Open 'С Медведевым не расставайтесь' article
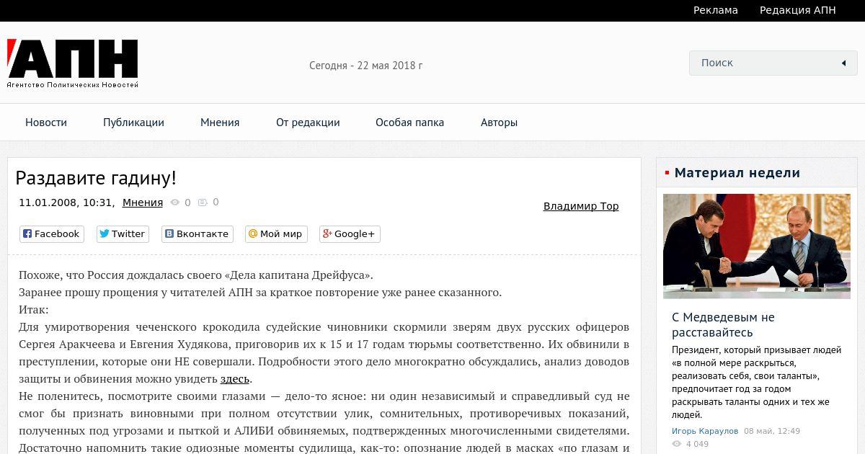Image resolution: width=865 pixels, height=454 pixels. tap(723, 325)
